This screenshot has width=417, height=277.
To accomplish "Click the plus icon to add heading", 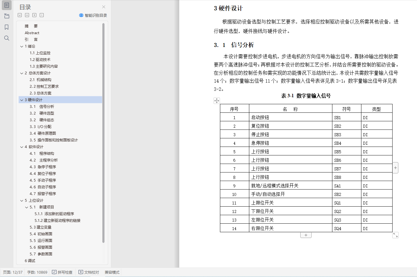I will click(35, 15).
